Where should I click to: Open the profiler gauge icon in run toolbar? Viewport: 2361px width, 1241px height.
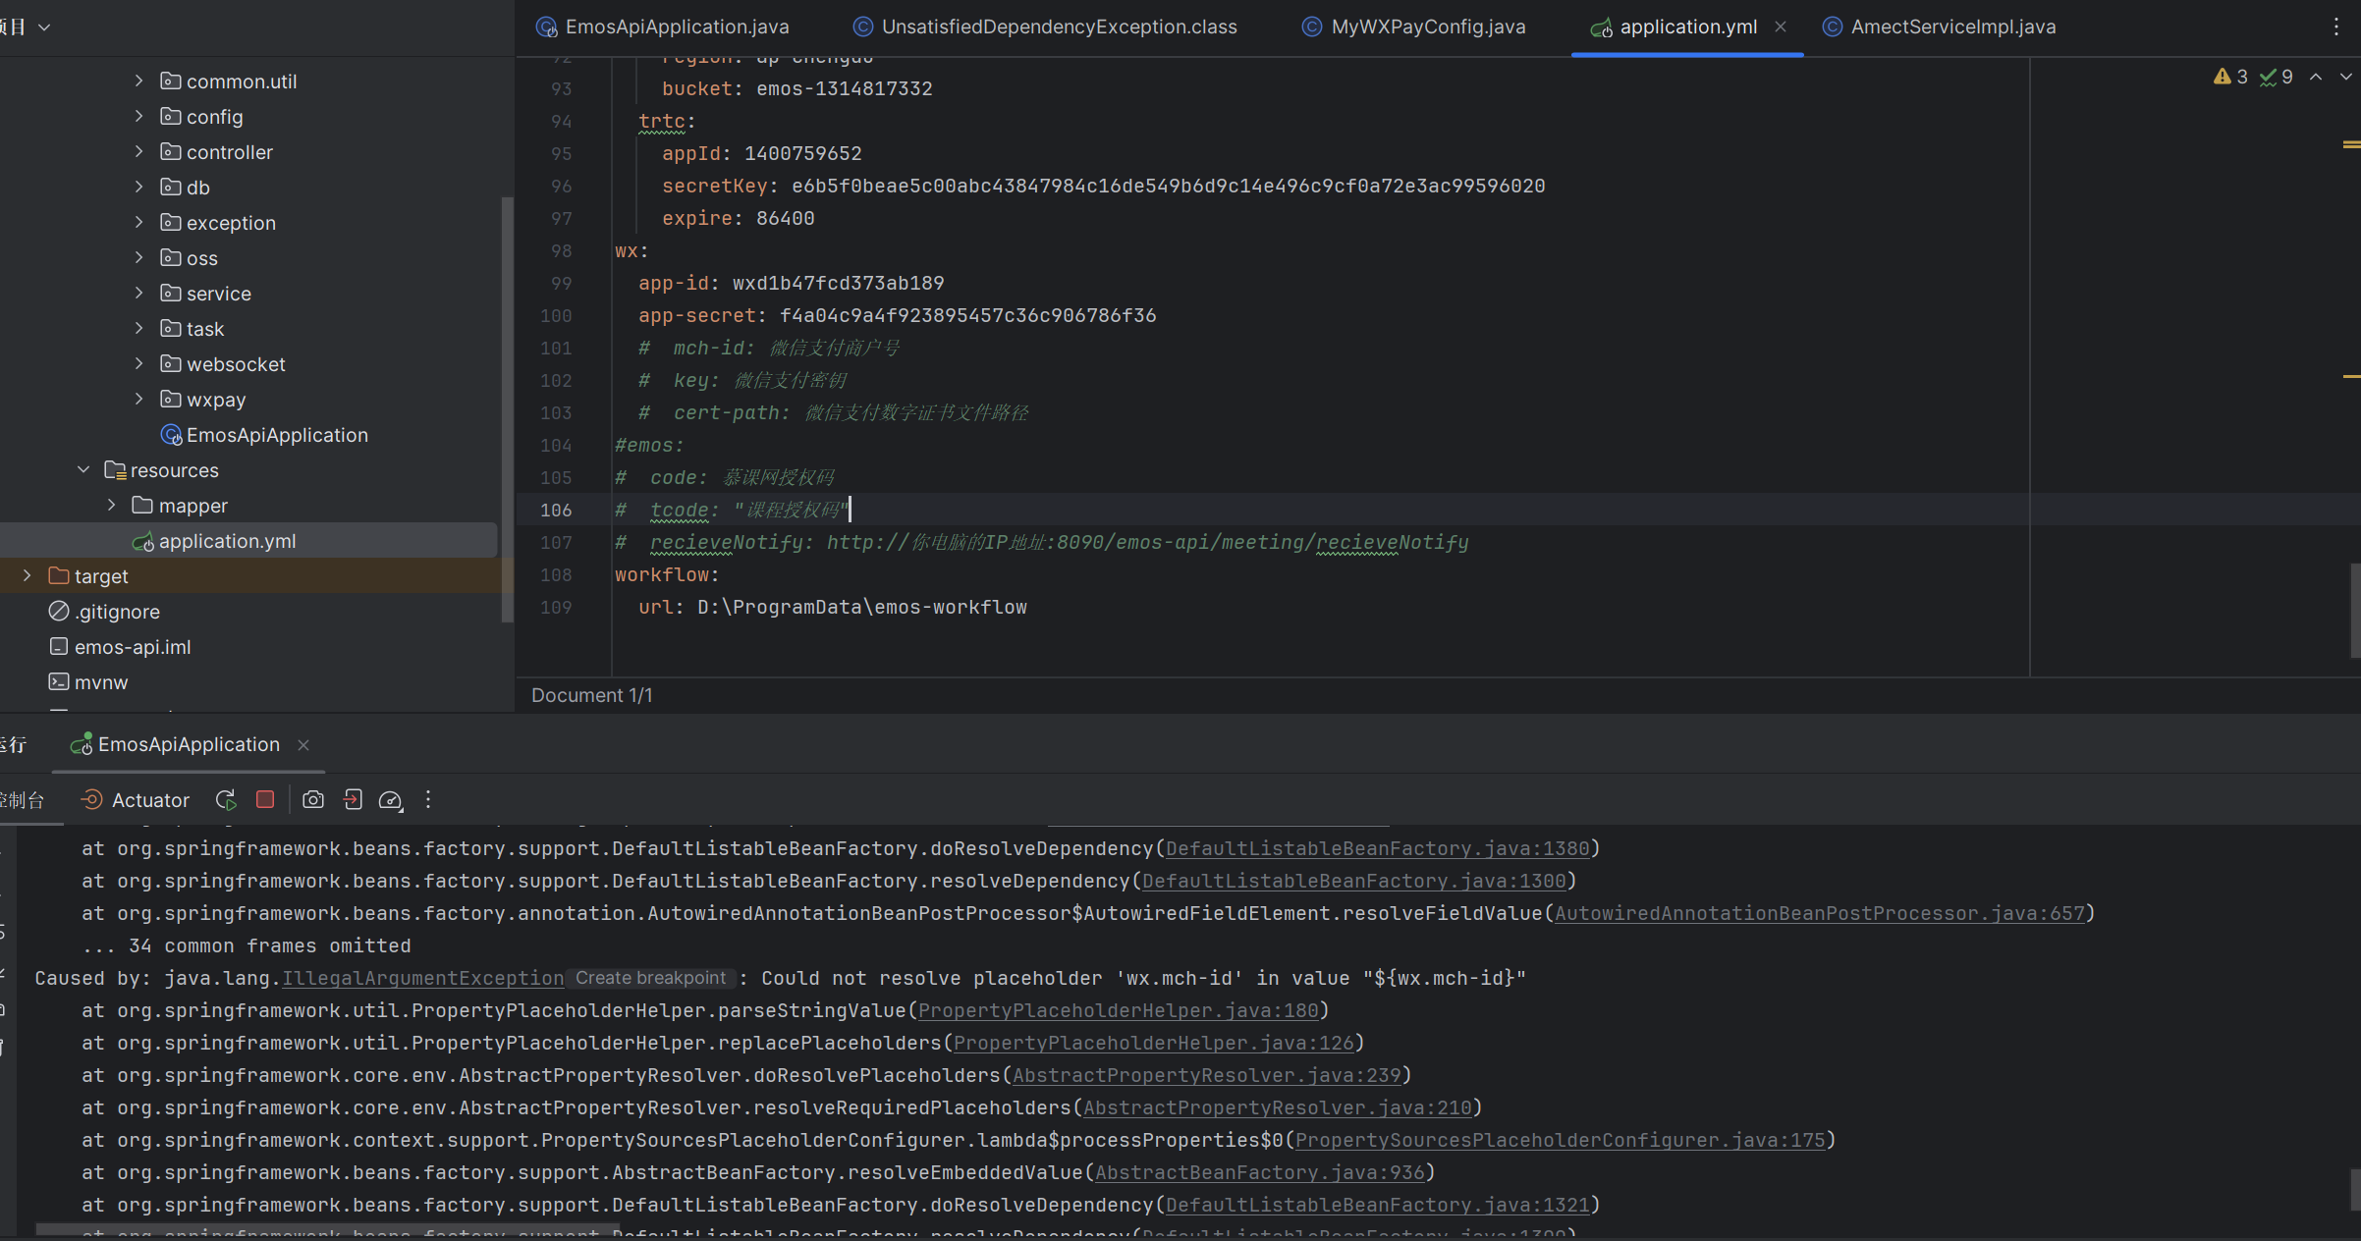(391, 800)
